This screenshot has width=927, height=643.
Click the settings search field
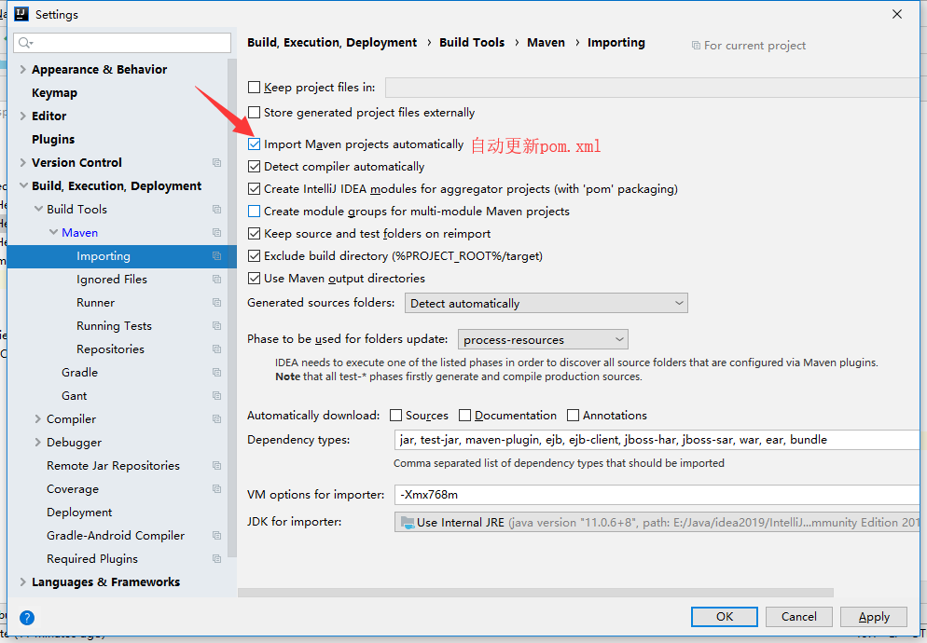click(122, 43)
